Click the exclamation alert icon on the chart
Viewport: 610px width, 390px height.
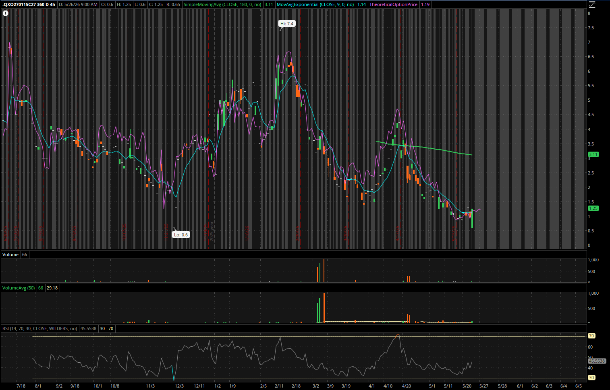(x=6, y=13)
